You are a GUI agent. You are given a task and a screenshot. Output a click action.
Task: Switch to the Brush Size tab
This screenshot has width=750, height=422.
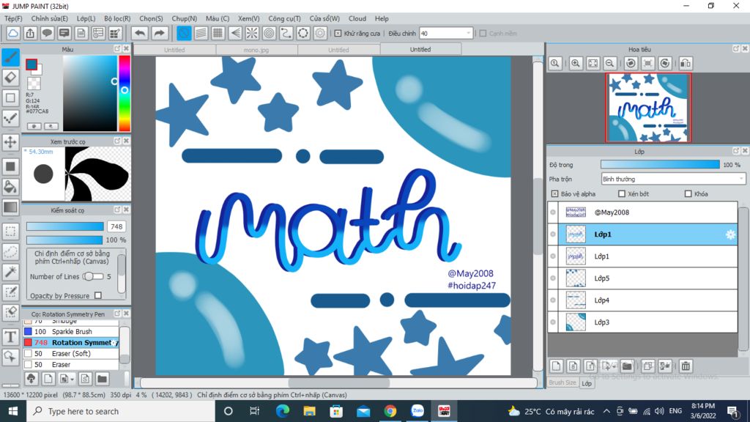[x=562, y=382]
